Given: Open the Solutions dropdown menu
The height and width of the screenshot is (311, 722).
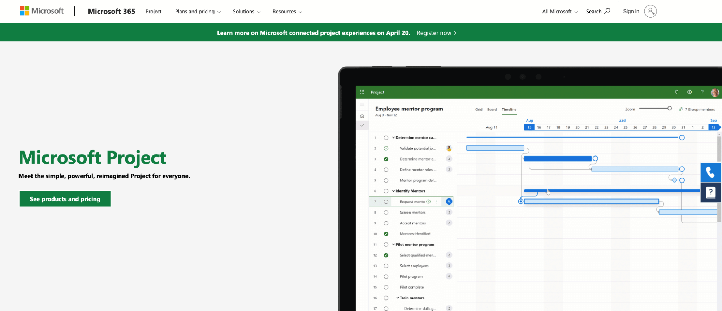Looking at the screenshot, I should point(246,12).
